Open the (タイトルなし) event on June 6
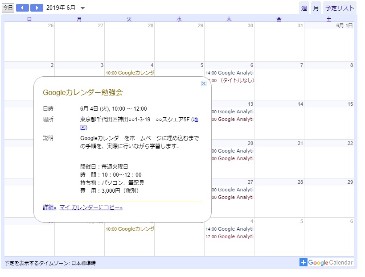 pos(233,80)
